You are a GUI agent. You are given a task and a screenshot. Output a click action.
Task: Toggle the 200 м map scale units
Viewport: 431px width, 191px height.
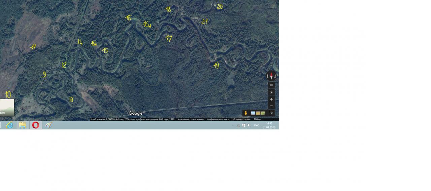point(264,119)
